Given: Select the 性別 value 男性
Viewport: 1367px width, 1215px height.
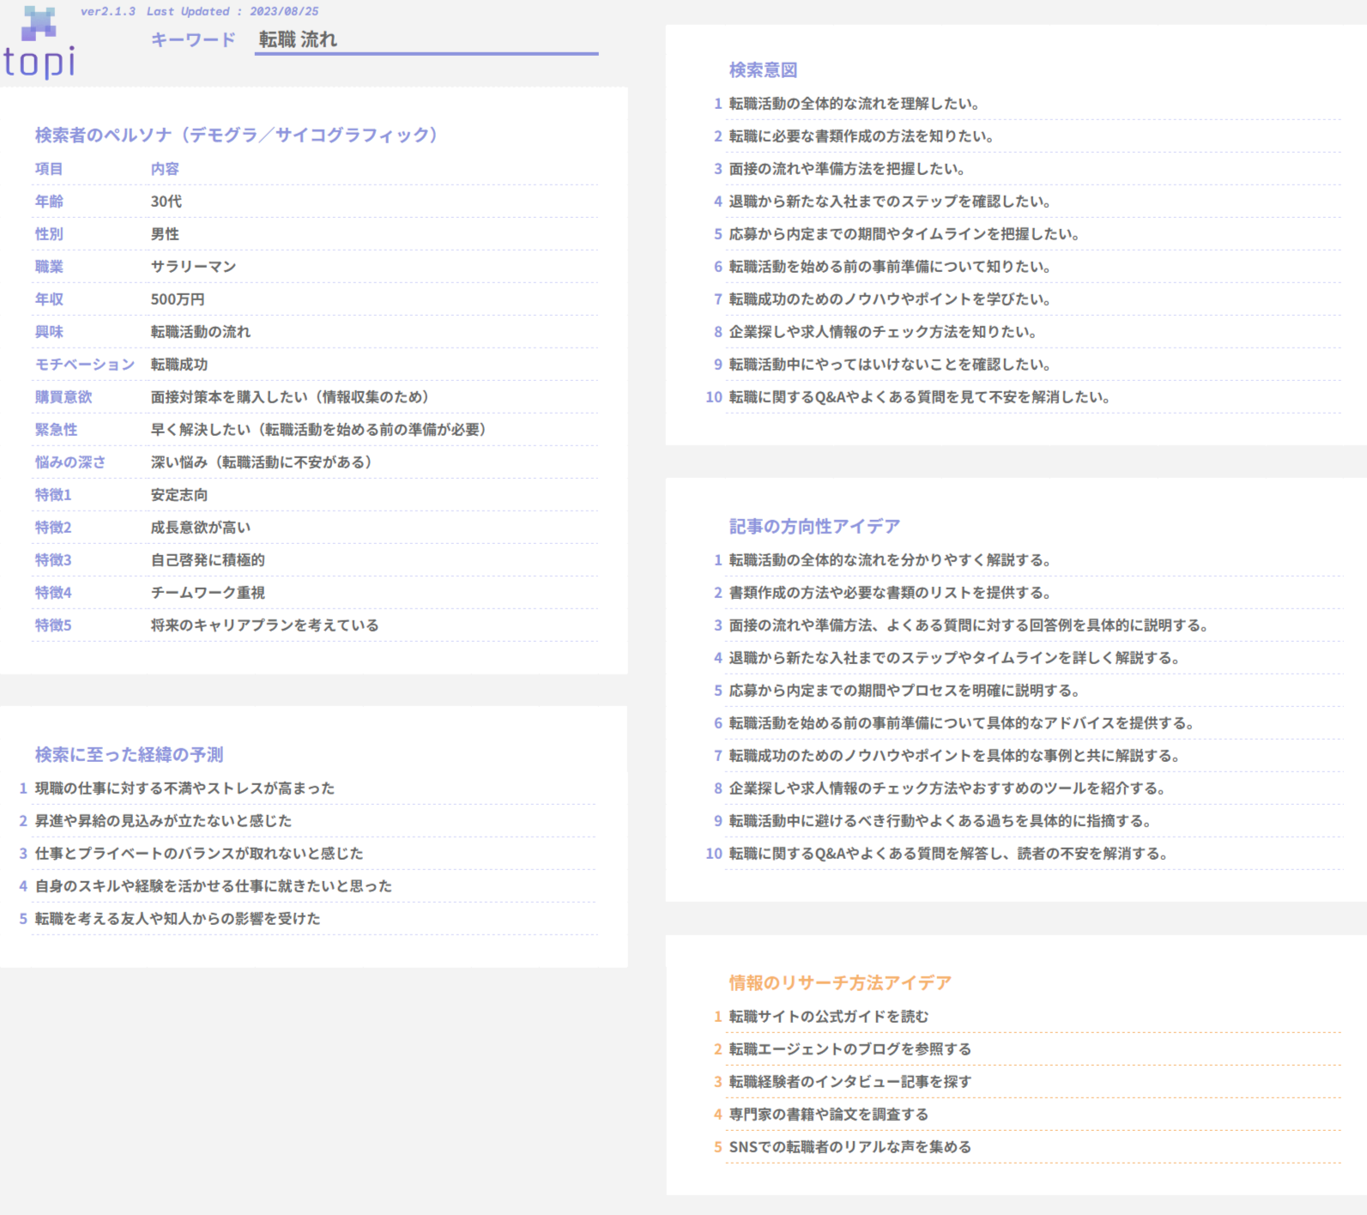Looking at the screenshot, I should tap(165, 234).
